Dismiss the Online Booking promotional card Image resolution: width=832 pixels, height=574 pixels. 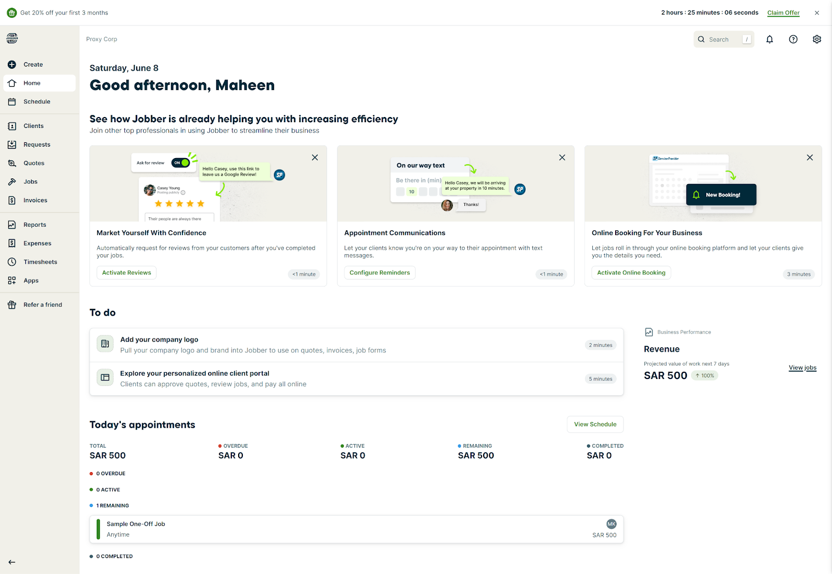(809, 157)
